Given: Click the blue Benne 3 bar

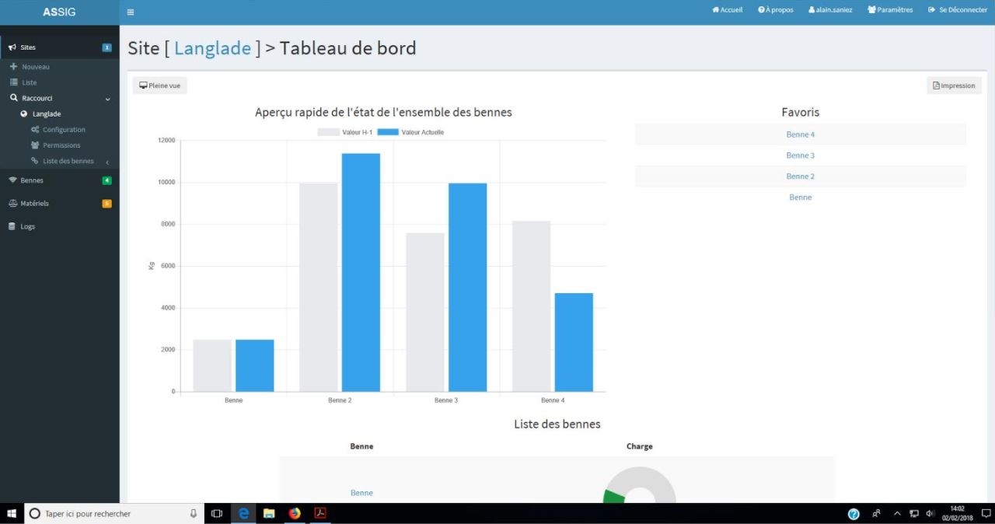Looking at the screenshot, I should coord(467,287).
